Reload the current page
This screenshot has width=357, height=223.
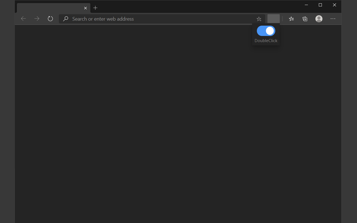50,19
